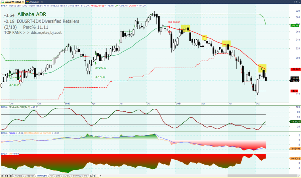The height and width of the screenshot is (178, 301).
Task: Toggle the chart lock padlock icon
Action: pyautogui.click(x=91, y=176)
